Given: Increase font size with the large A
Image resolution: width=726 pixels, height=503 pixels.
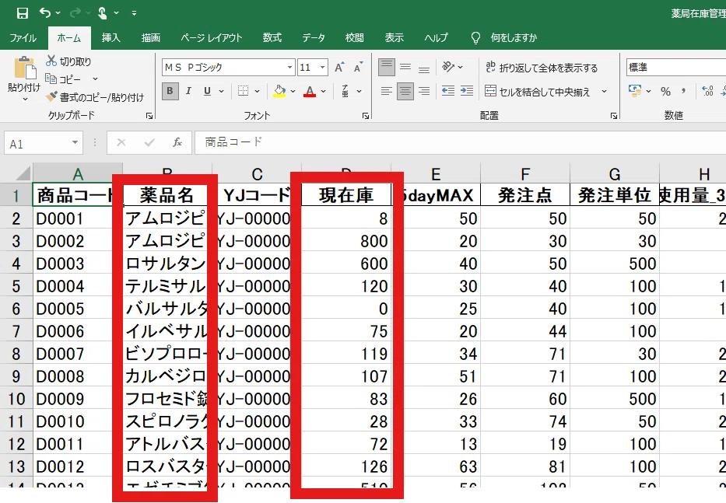Looking at the screenshot, I should click(x=339, y=68).
